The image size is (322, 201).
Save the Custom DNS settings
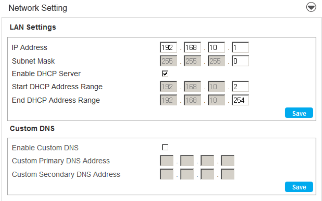pos(299,187)
